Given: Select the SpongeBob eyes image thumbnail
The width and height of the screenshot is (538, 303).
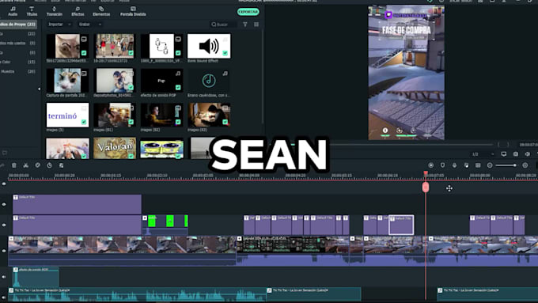Looking at the screenshot, I should (161, 148).
